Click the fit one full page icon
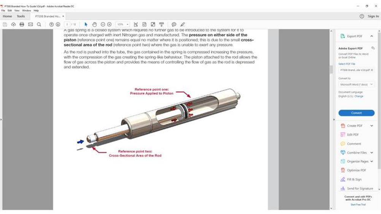The image size is (381, 214). click(144, 25)
